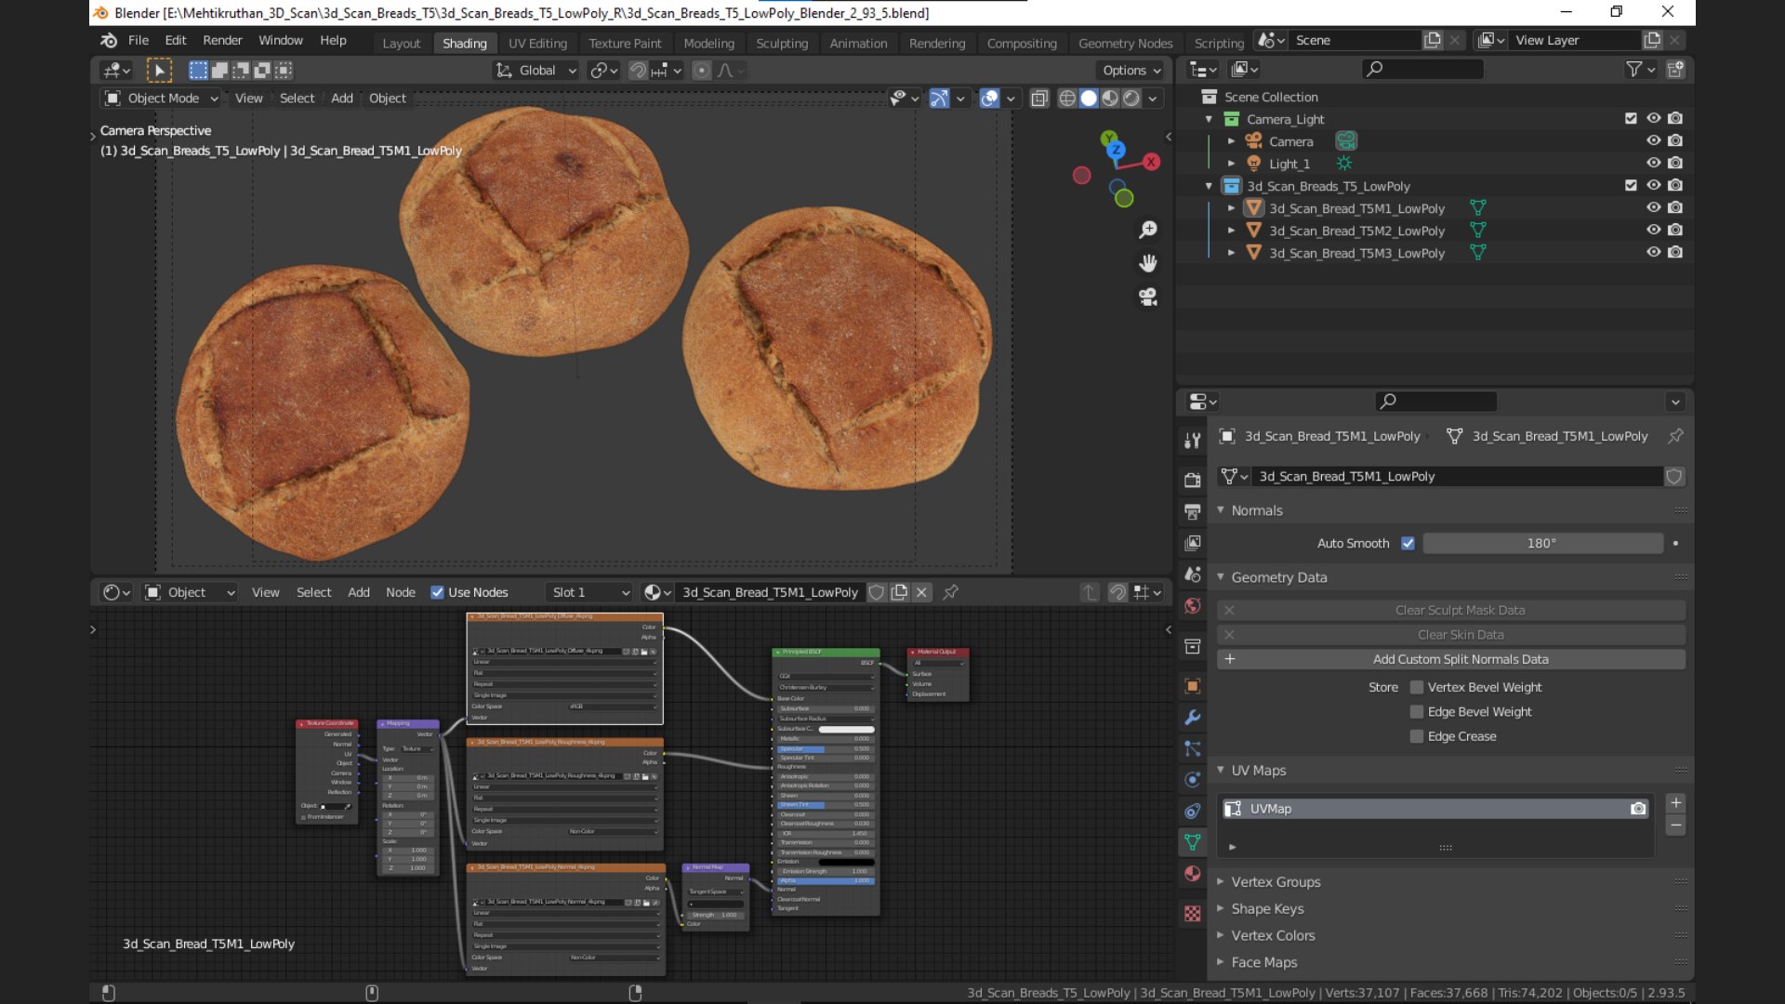Viewport: 1785px width, 1004px height.
Task: Open the Object Constraint properties tab icon
Action: (1193, 812)
